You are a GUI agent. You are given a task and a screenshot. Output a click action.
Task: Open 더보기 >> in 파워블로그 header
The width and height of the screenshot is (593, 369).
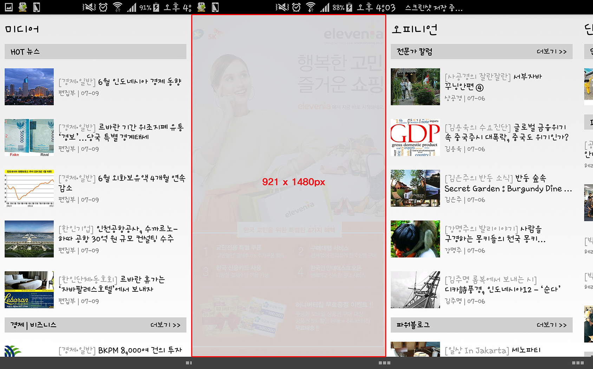(x=552, y=325)
